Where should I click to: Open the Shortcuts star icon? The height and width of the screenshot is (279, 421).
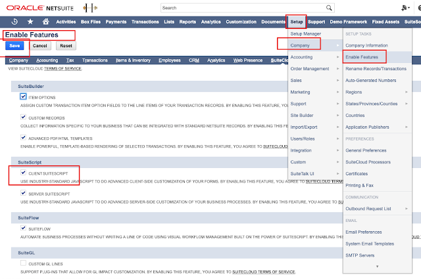point(30,22)
